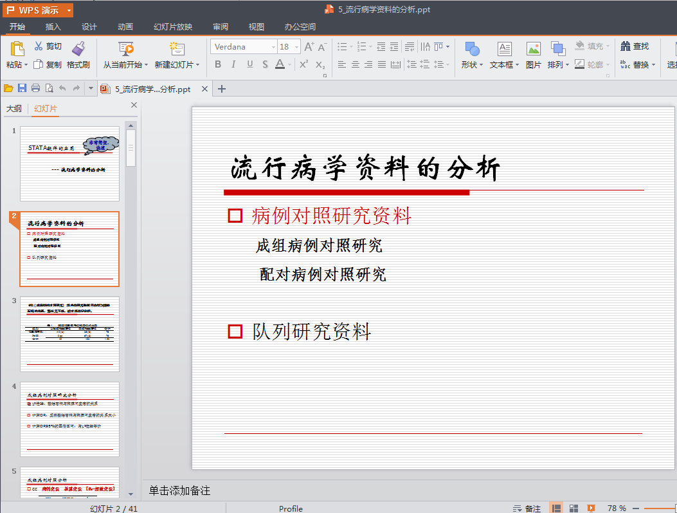
Task: Click the open folder icon in quick toolbar
Action: tap(8, 89)
